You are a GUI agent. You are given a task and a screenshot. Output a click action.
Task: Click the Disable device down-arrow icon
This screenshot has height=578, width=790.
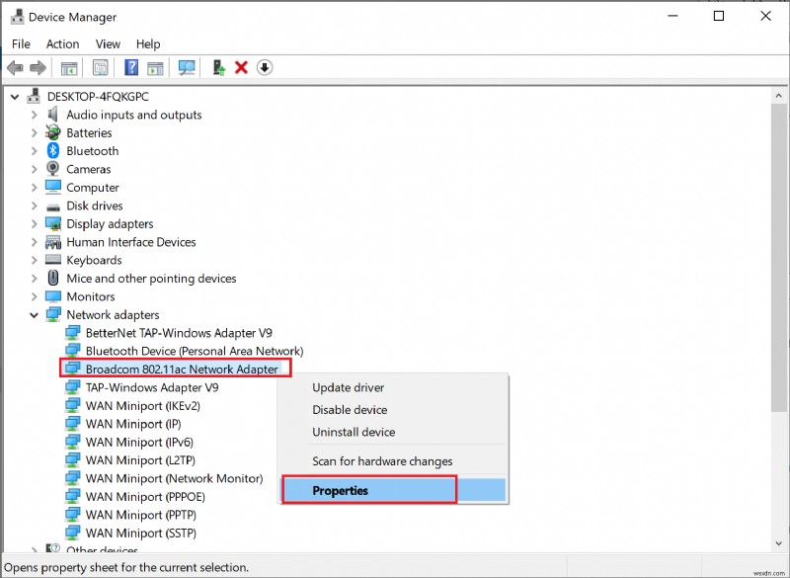point(265,67)
